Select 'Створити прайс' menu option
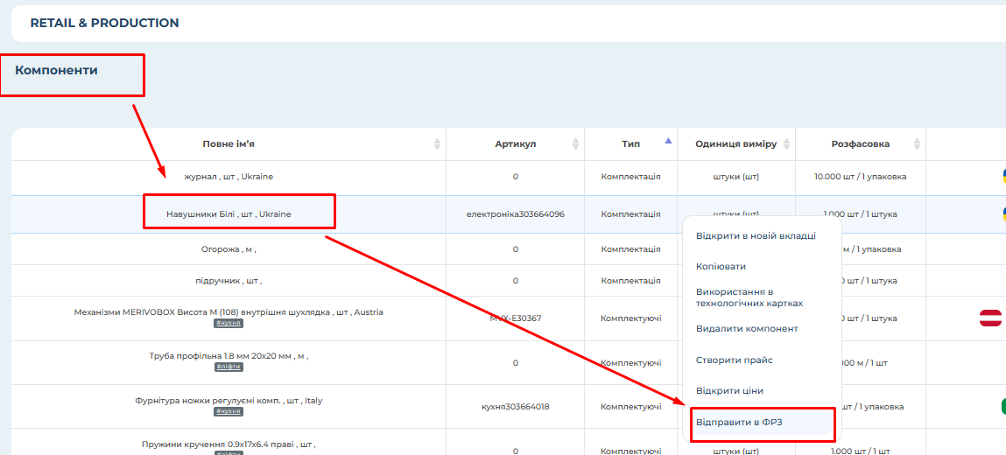 coord(734,360)
